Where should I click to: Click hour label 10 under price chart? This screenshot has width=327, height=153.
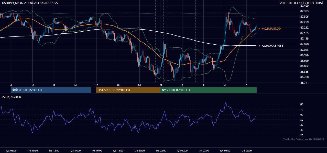point(32,85)
